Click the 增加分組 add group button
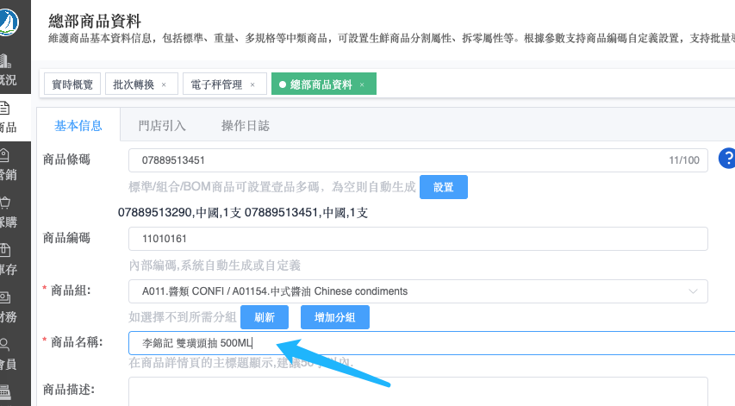The height and width of the screenshot is (406, 735). pos(334,317)
